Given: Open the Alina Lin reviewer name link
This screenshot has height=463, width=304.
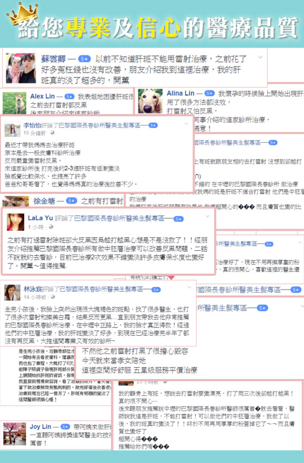Looking at the screenshot, I should pyautogui.click(x=180, y=93).
